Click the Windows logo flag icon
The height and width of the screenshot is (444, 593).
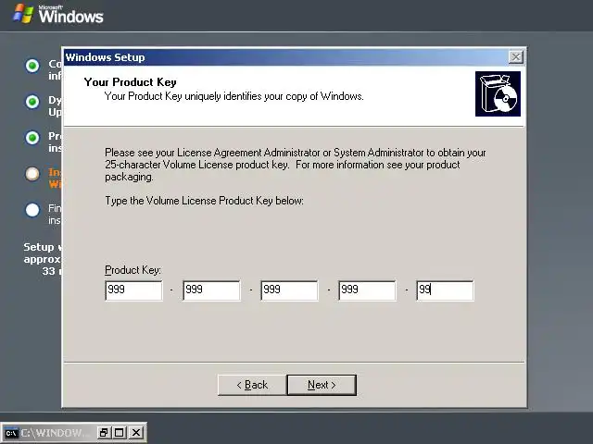pyautogui.click(x=22, y=14)
